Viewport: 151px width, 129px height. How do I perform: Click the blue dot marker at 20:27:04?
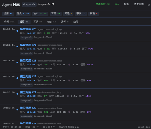point(17,31)
